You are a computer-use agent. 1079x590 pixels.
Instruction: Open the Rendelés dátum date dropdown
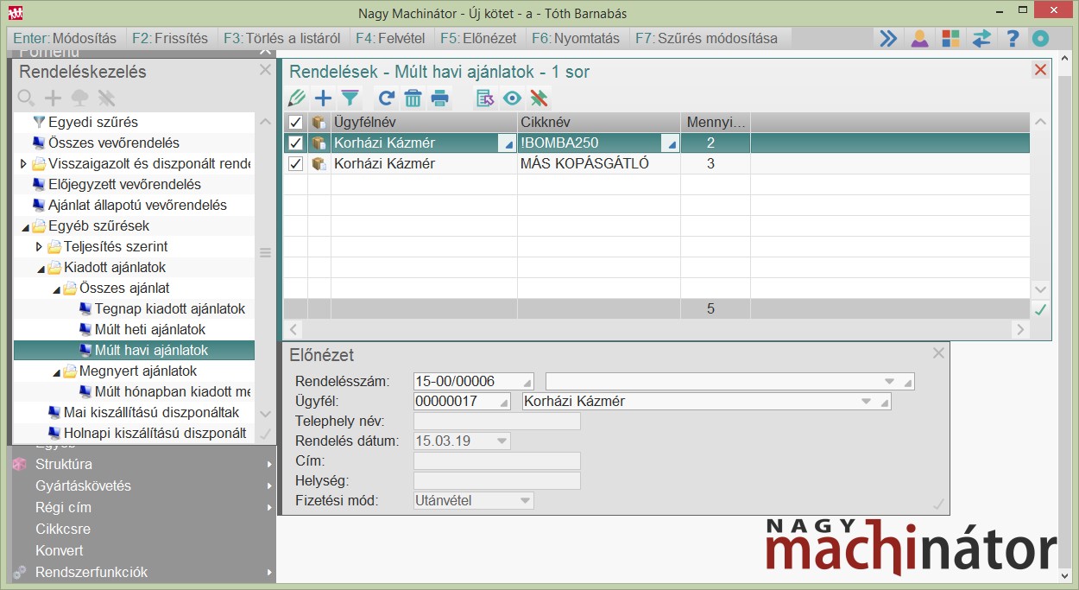[502, 441]
